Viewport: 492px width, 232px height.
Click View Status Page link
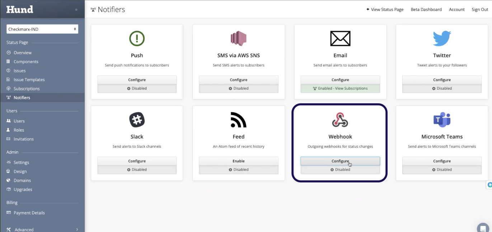385,9
